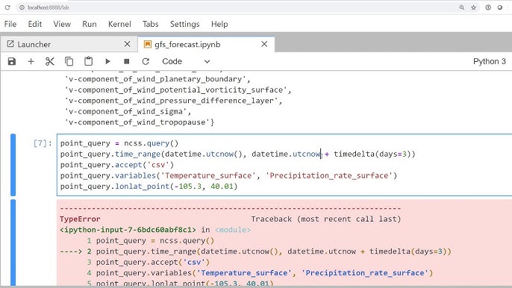Run the selected cell
512x288 pixels.
pyautogui.click(x=107, y=61)
